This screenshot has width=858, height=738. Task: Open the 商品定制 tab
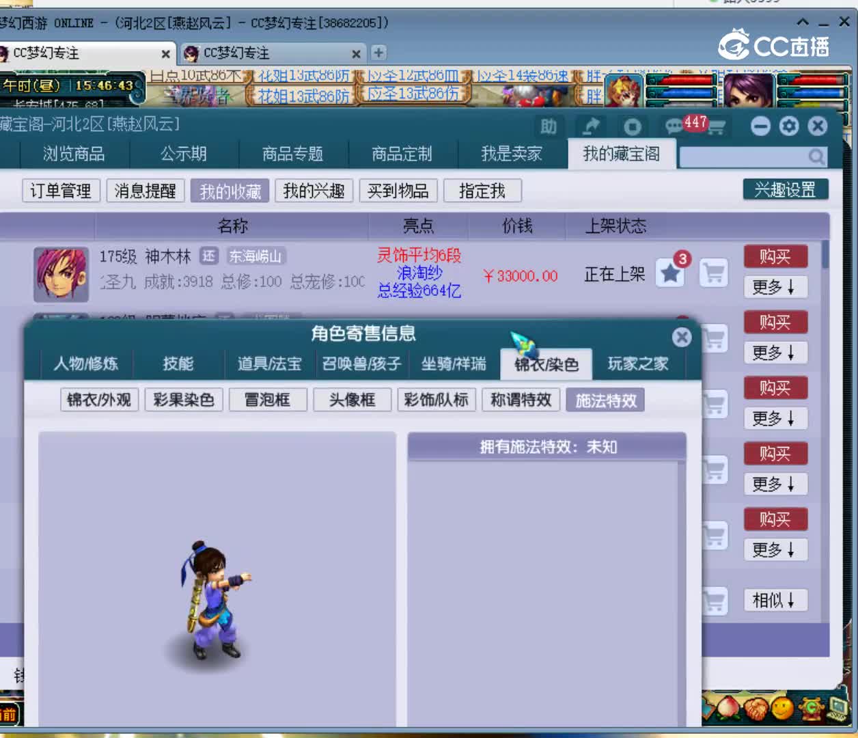402,154
